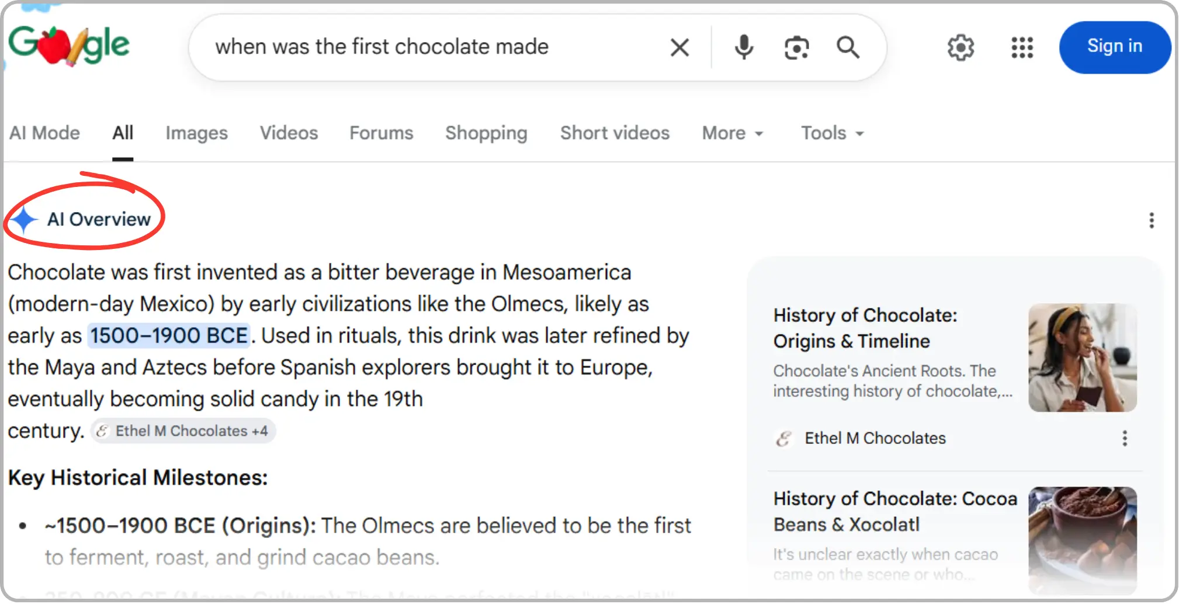Image resolution: width=1179 pixels, height=604 pixels.
Task: Expand the More dropdown
Action: (733, 133)
